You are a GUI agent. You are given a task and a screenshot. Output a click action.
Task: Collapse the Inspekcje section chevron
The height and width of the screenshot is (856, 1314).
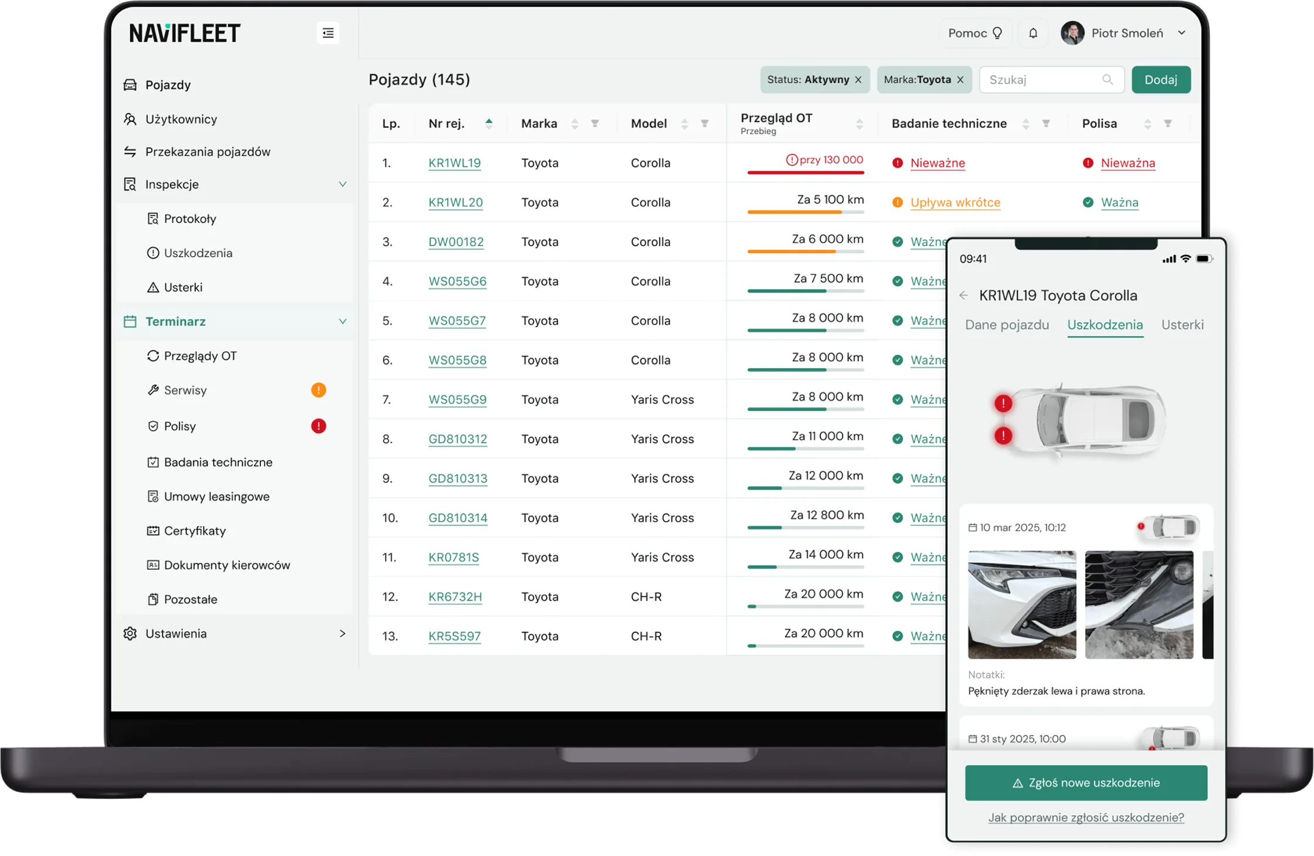(x=343, y=184)
